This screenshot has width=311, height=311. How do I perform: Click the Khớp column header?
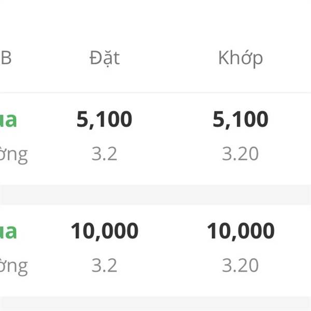(x=240, y=58)
